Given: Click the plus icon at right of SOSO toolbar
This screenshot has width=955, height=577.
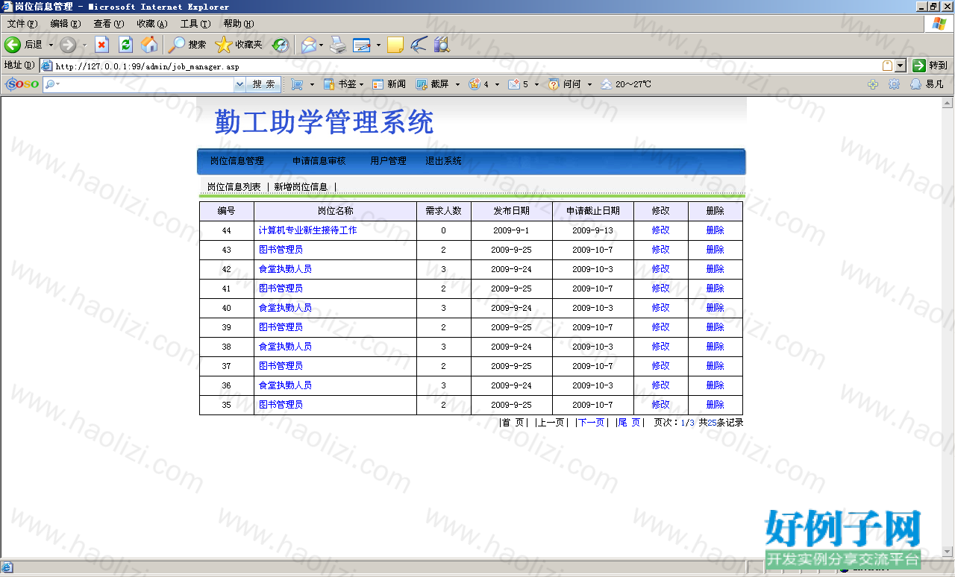Looking at the screenshot, I should tap(874, 84).
